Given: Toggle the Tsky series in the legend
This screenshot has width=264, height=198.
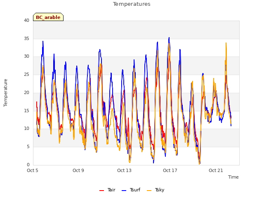Looking at the screenshot, I should click(156, 190).
